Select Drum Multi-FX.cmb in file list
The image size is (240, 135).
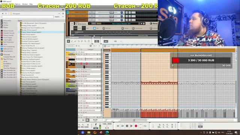[x=28, y=46]
